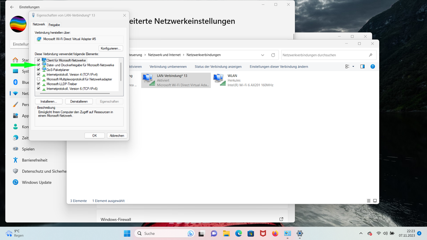Screen dimensions: 427x240
Task: Open the help question mark icon
Action: (373, 67)
